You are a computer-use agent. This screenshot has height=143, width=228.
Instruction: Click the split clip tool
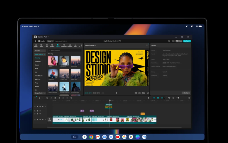[x=55, y=98]
